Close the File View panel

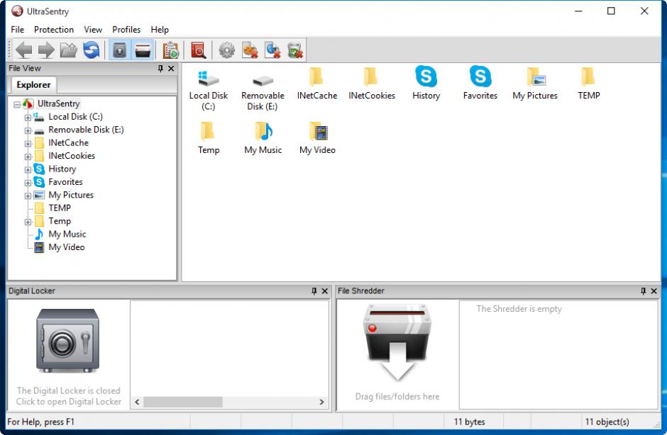(171, 69)
